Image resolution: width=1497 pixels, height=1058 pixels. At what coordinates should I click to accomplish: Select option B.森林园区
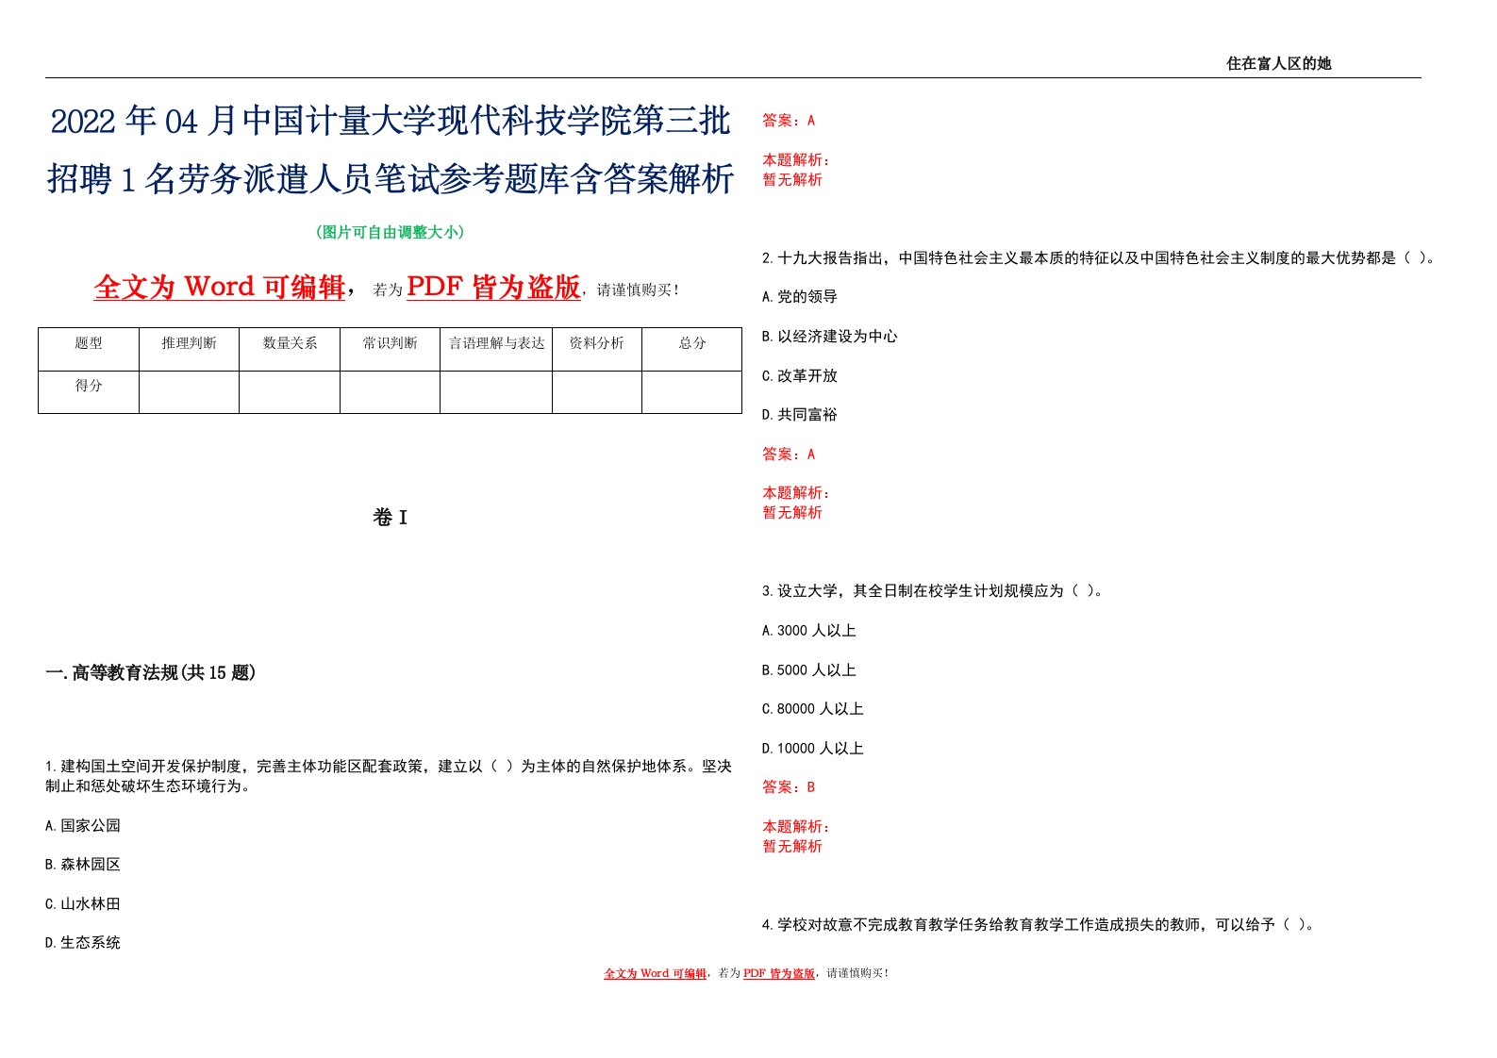coord(83,864)
